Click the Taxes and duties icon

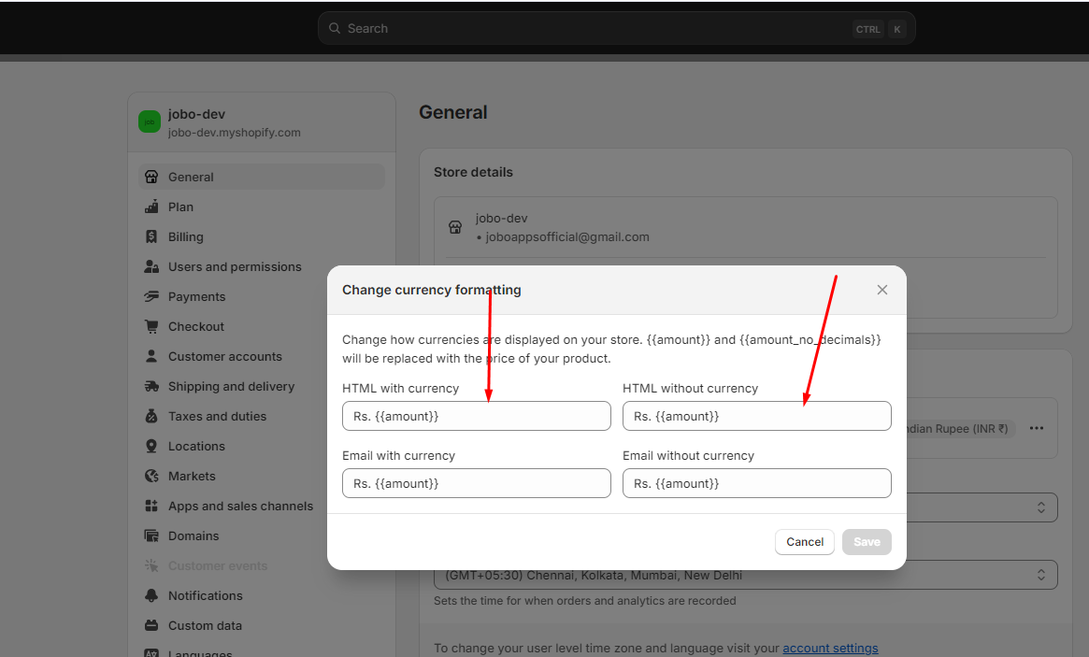click(151, 416)
